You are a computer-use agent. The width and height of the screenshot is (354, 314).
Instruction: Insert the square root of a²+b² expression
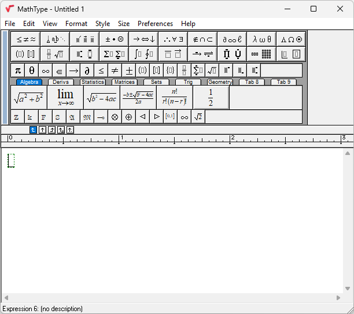[29, 98]
